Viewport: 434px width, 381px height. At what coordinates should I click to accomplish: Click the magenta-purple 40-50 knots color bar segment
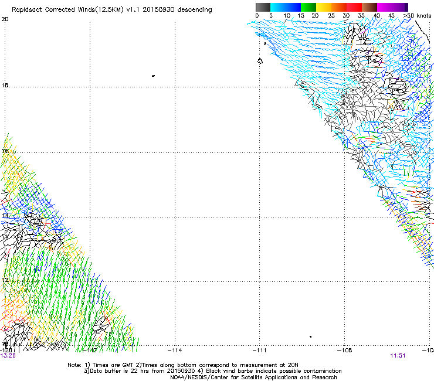coord(392,7)
